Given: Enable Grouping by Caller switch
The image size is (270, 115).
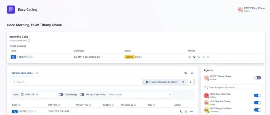Looking at the screenshot, I should pos(146,82).
